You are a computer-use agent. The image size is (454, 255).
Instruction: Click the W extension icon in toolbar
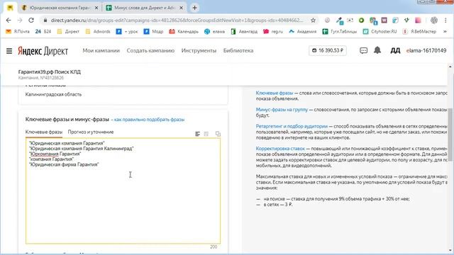click(384, 21)
